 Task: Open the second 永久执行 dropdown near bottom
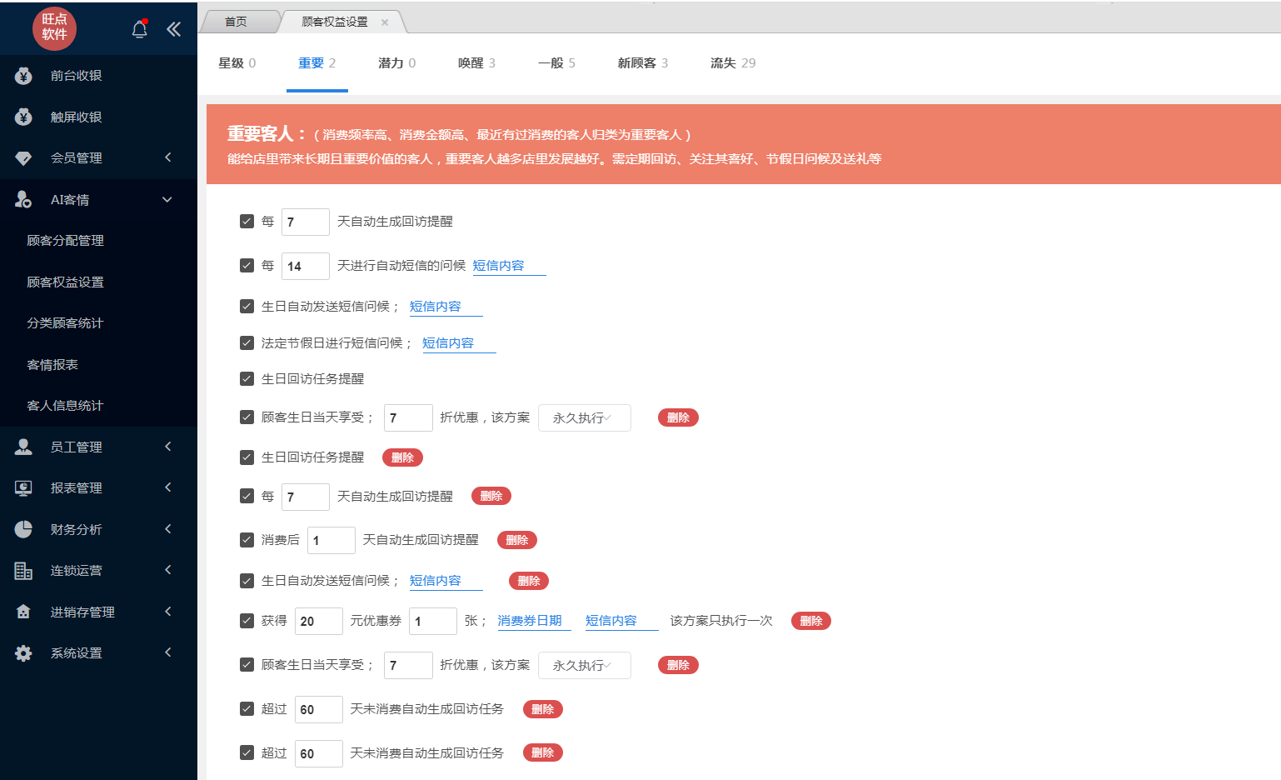(x=585, y=665)
